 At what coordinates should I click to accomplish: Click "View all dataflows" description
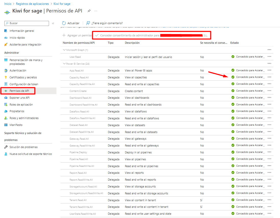tap(136, 112)
